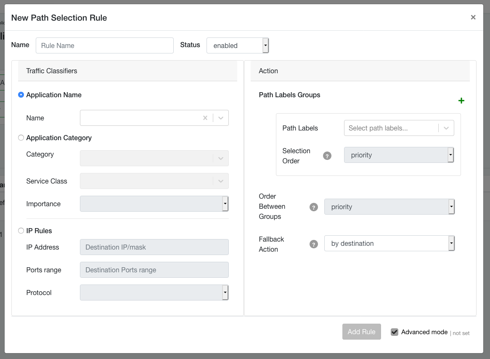Select the Application Name radio button
This screenshot has height=359, width=490.
tap(21, 95)
